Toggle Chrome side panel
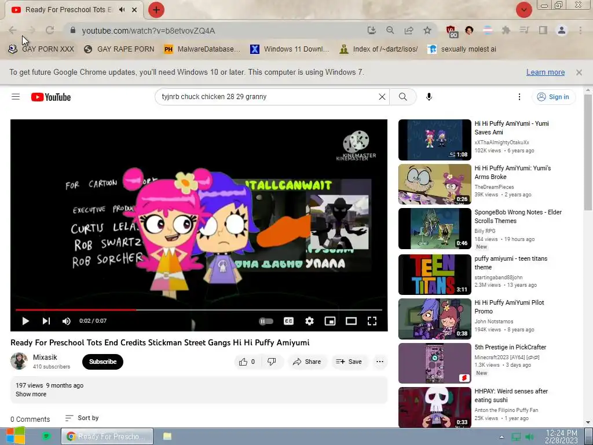Viewport: 593px width, 445px height. tap(543, 30)
